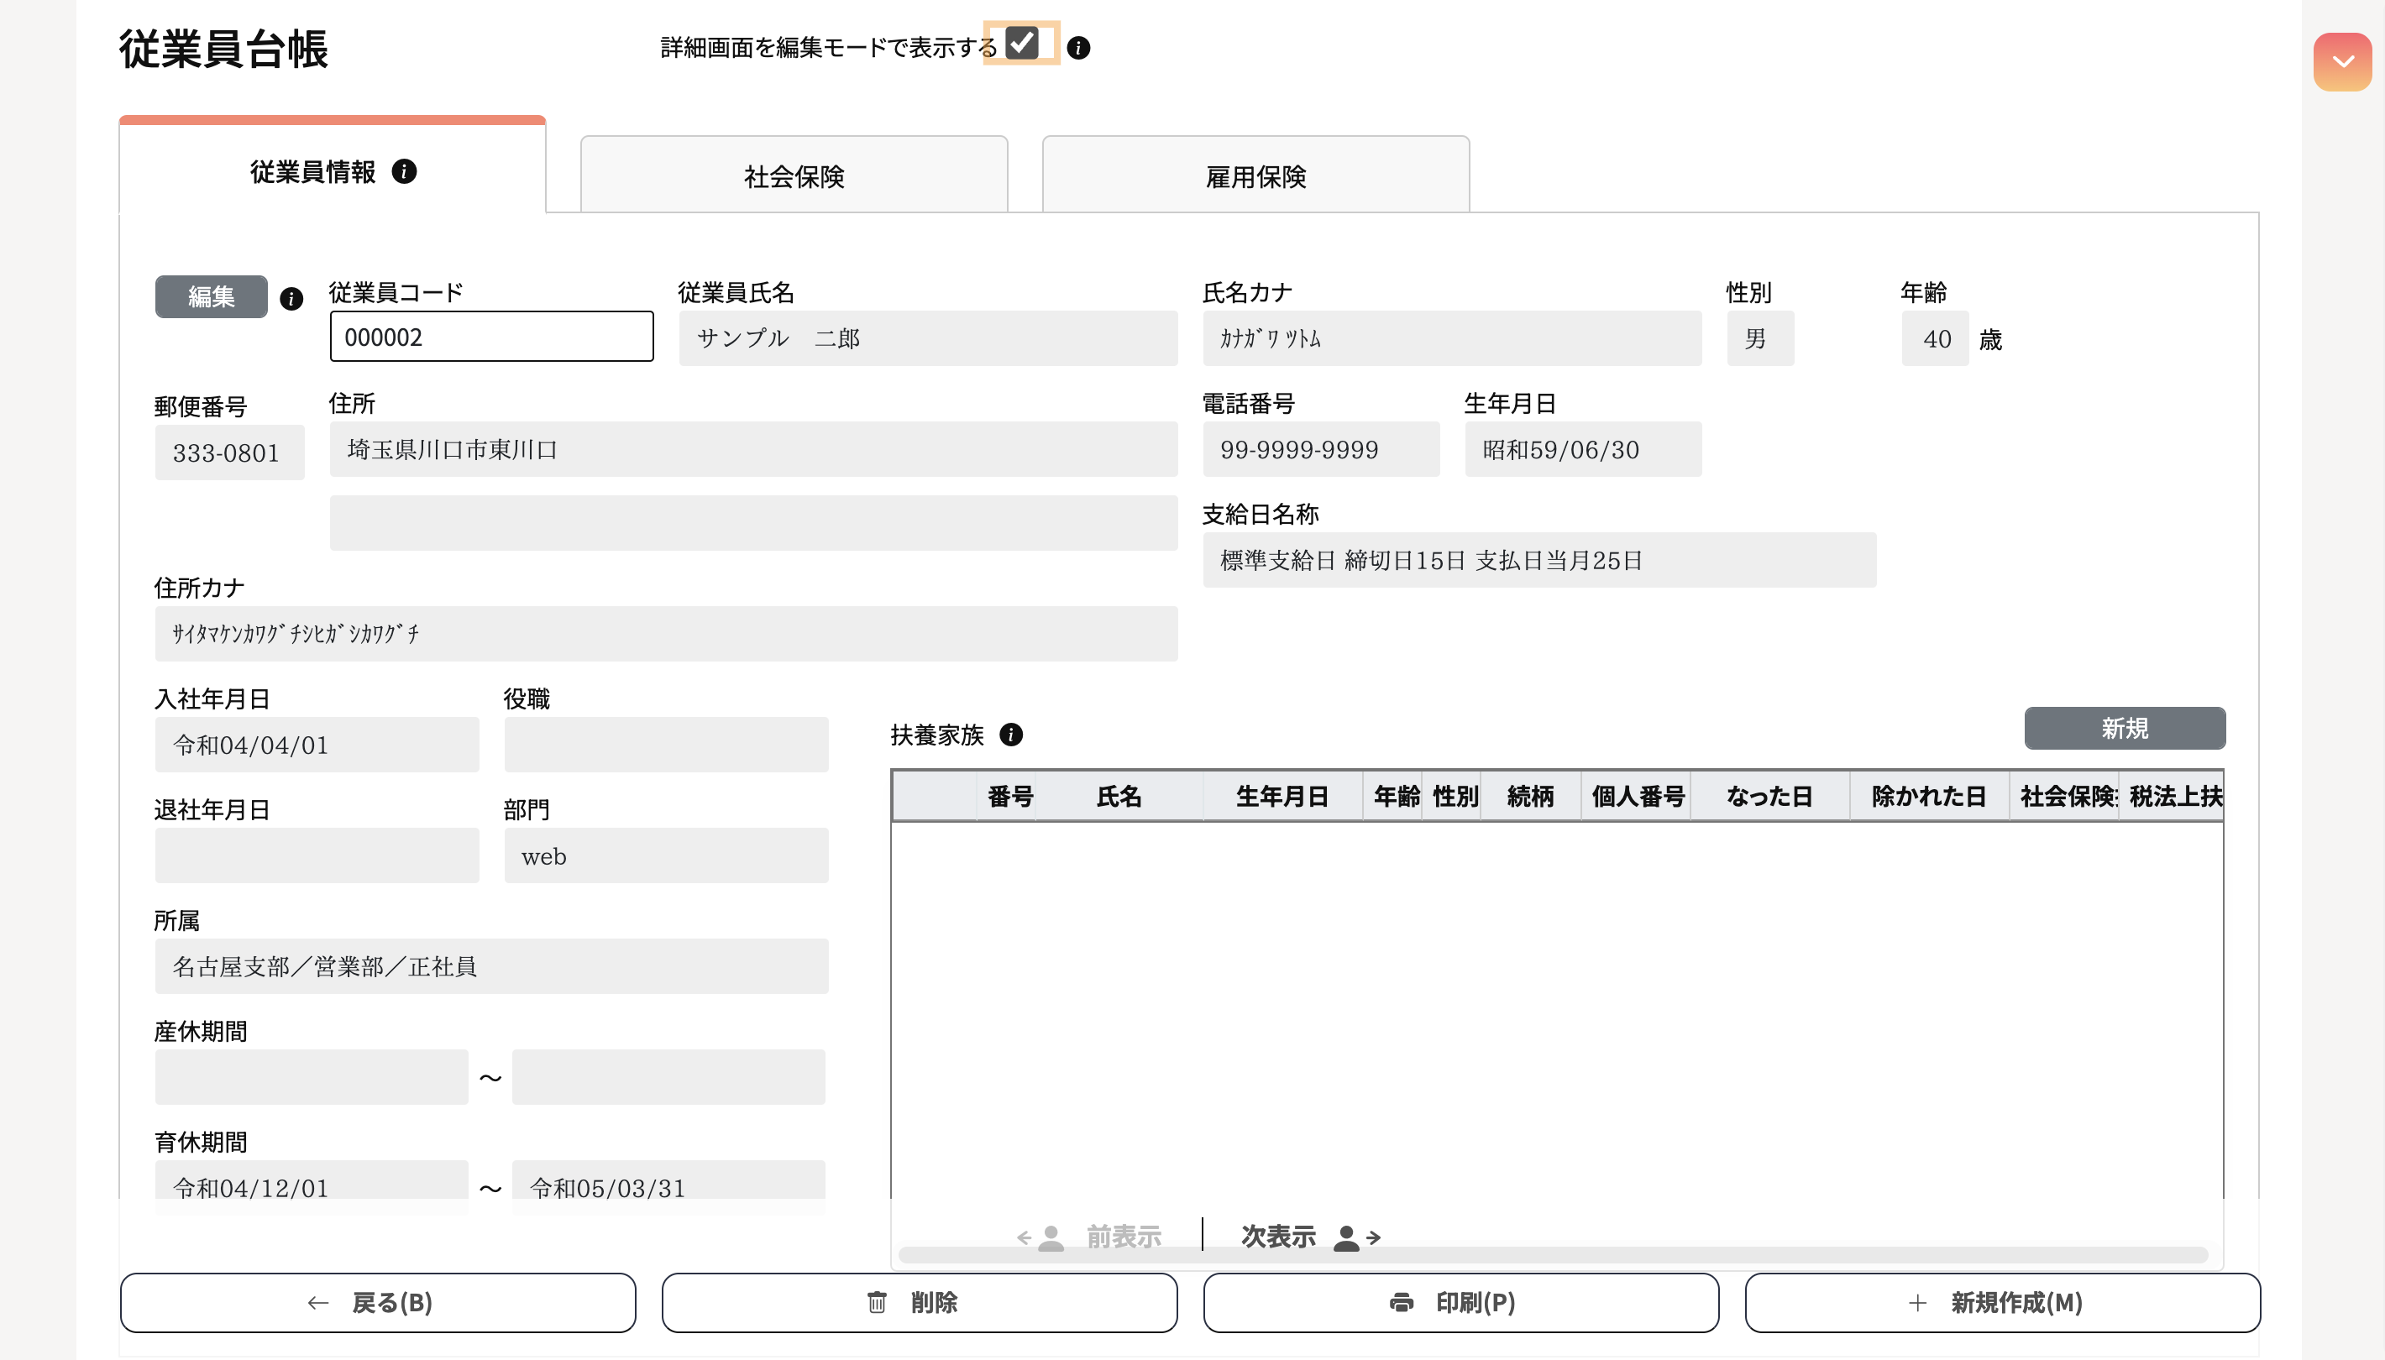Show previous employee with 前表示
2385x1360 pixels.
[x=1089, y=1237]
